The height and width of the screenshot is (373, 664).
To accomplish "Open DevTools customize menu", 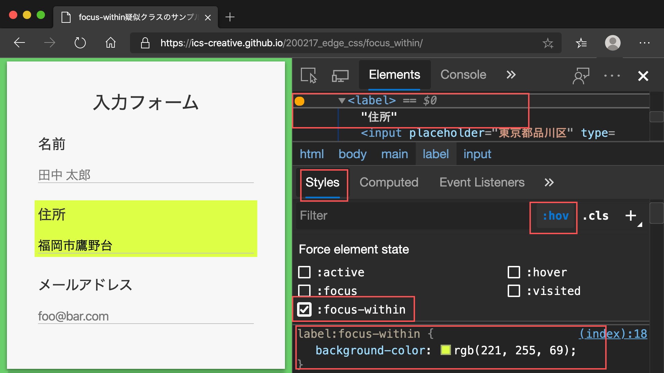I will click(612, 76).
